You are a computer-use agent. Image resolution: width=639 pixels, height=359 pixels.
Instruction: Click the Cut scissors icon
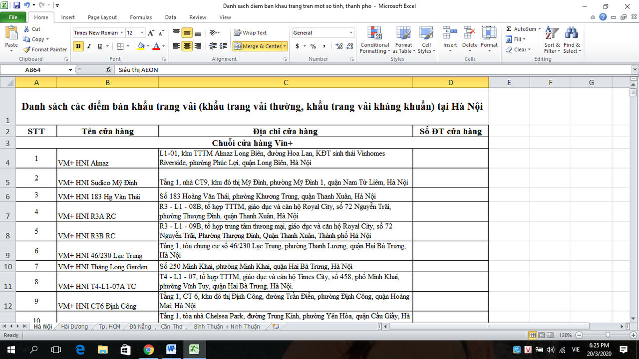click(x=26, y=29)
